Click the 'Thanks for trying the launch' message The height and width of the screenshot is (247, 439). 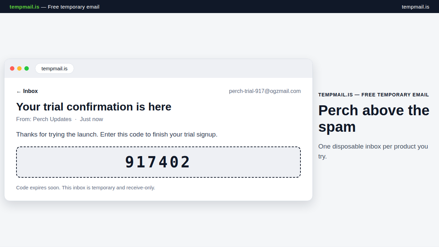point(117,134)
